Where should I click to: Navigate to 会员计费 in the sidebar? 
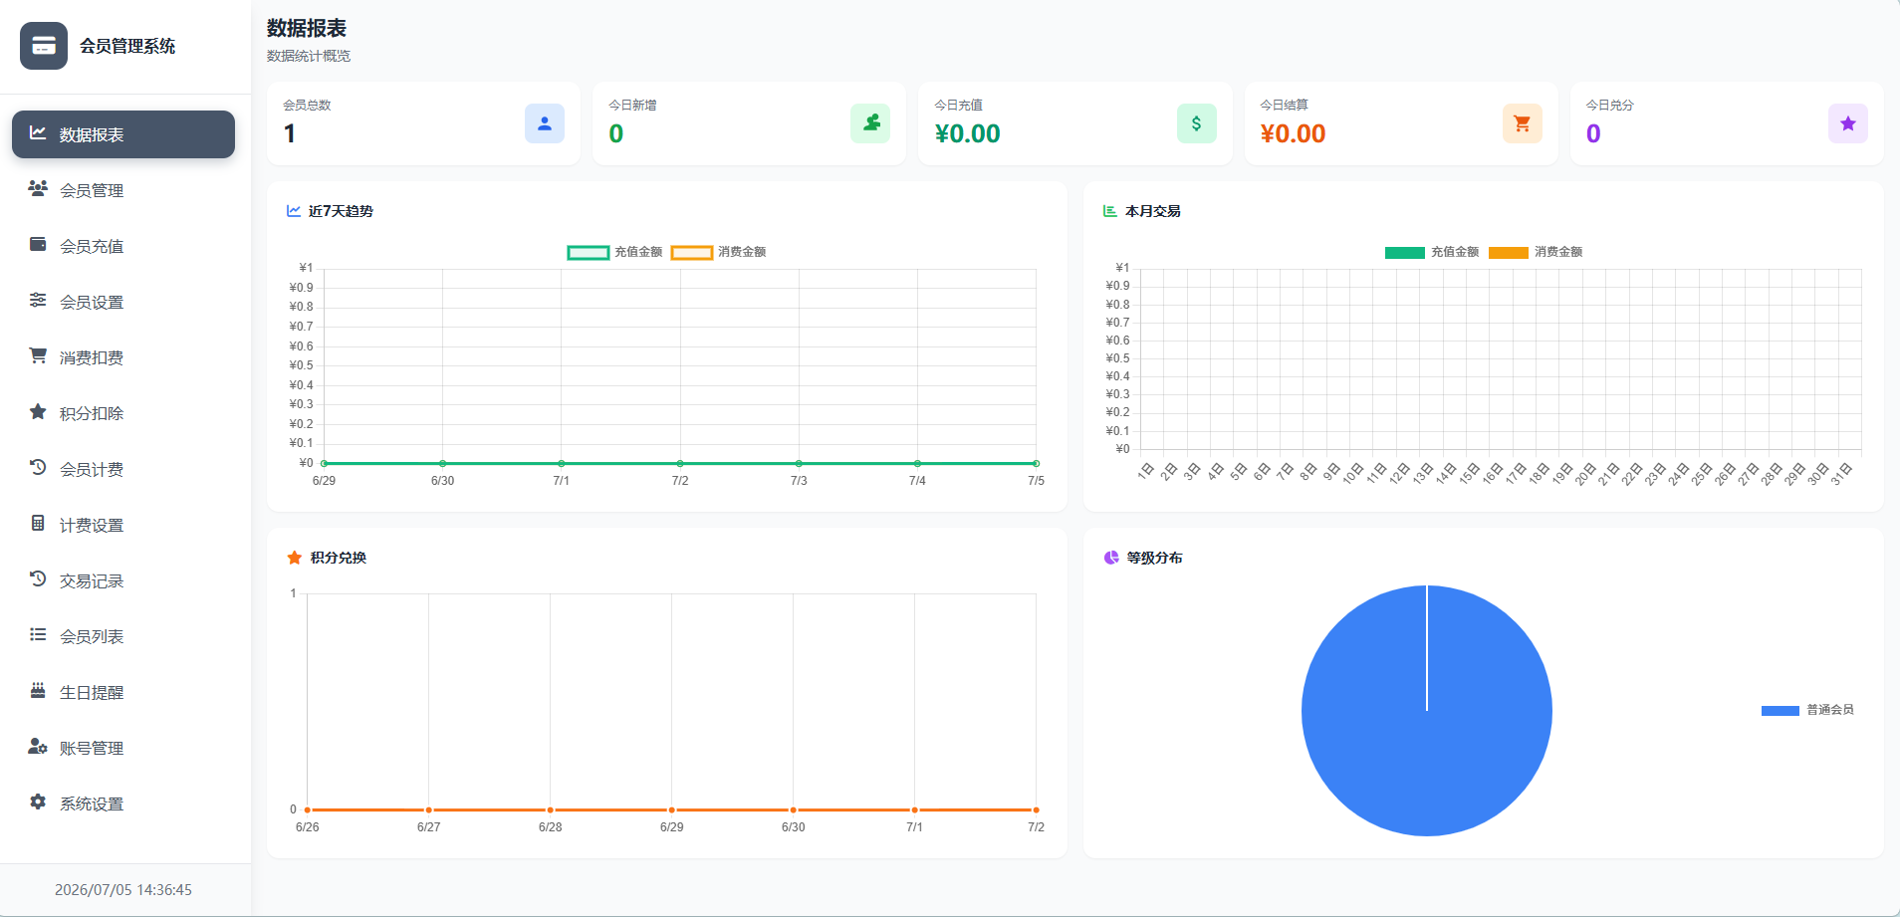[123, 469]
